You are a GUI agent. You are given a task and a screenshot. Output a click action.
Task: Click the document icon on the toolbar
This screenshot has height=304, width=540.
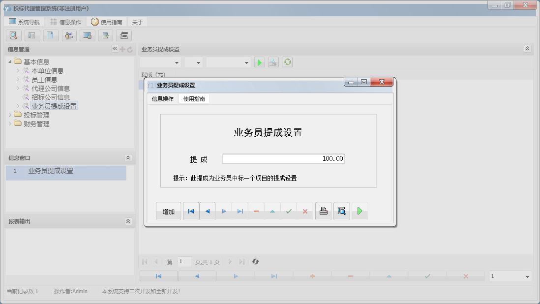51,35
